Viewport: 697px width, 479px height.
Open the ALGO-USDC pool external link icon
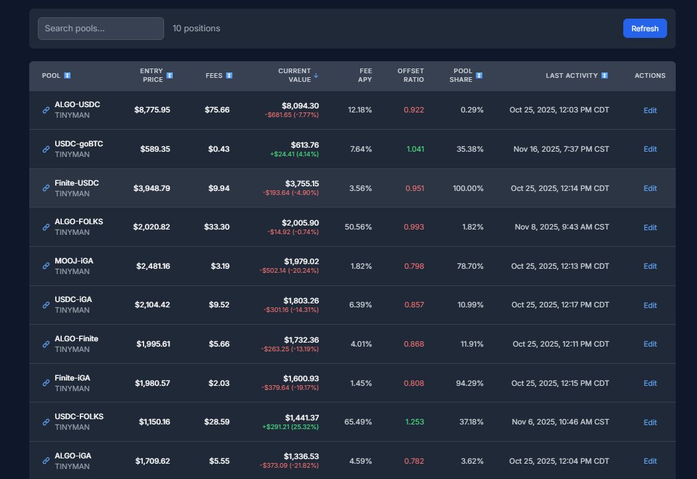(45, 110)
